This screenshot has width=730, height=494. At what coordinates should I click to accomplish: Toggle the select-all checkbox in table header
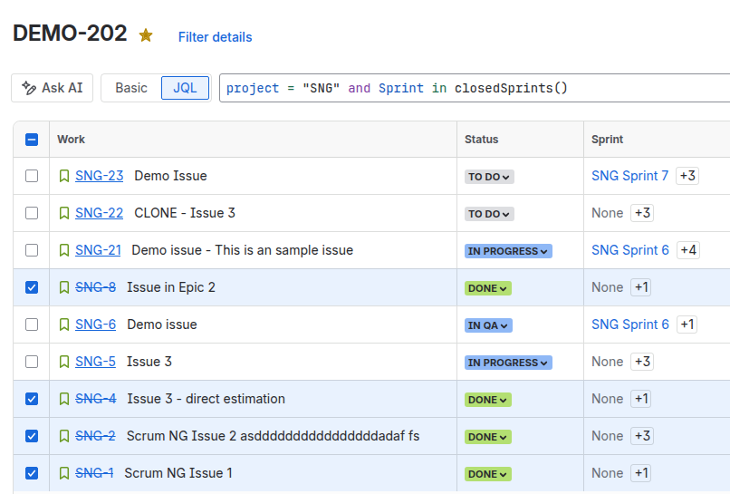[x=32, y=140]
